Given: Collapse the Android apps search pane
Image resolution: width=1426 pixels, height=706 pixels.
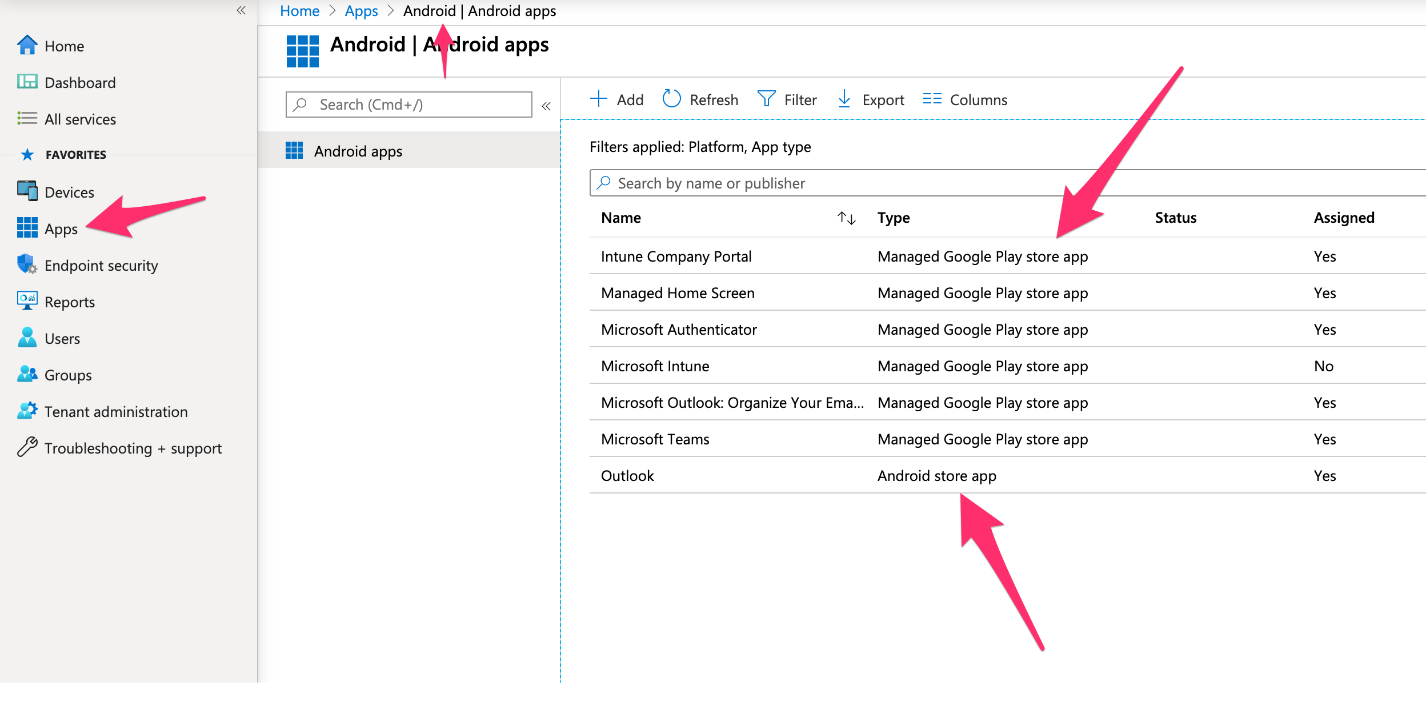Looking at the screenshot, I should 546,105.
